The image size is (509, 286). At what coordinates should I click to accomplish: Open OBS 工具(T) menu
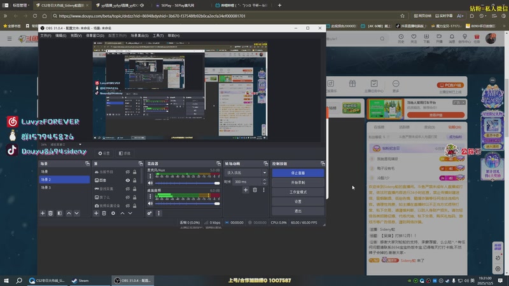(158, 36)
